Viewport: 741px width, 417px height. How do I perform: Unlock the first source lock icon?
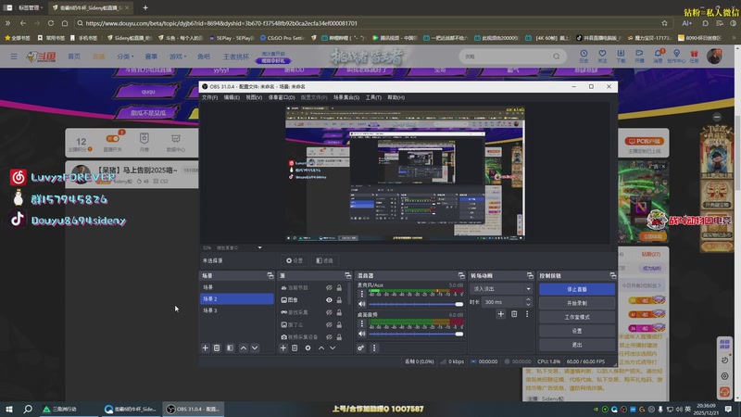[339, 287]
